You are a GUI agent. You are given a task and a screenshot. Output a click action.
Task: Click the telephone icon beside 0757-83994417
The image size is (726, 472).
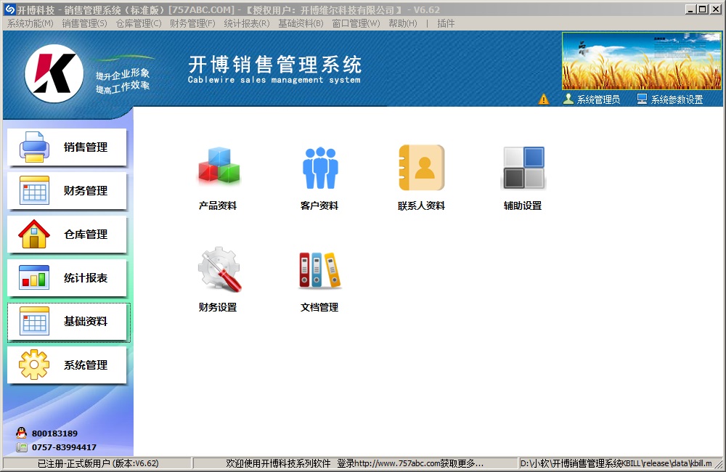coord(21,447)
